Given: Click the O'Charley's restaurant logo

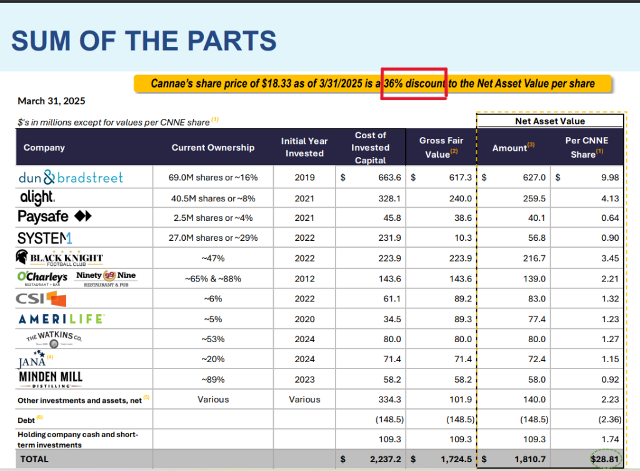Looking at the screenshot, I should (x=42, y=277).
